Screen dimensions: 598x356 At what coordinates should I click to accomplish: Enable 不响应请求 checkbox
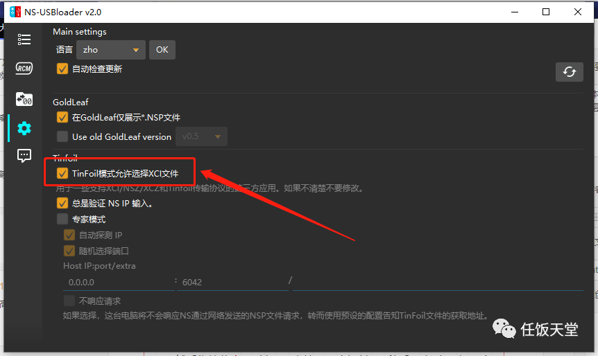(x=69, y=301)
